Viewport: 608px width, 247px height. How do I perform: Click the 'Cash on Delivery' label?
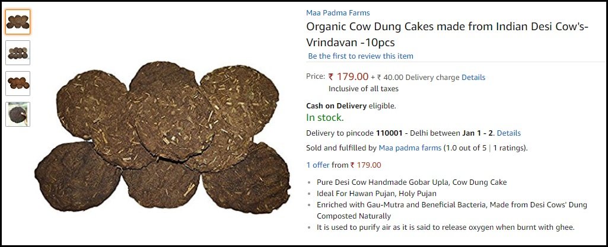point(336,105)
